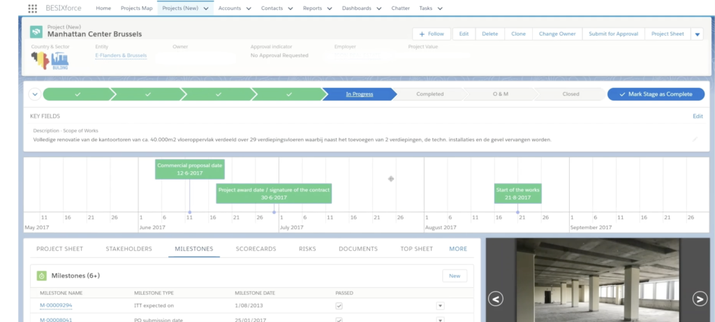Open Dashboards tab dropdown arrow
Viewport: 715px width, 322px height.
[x=379, y=8]
